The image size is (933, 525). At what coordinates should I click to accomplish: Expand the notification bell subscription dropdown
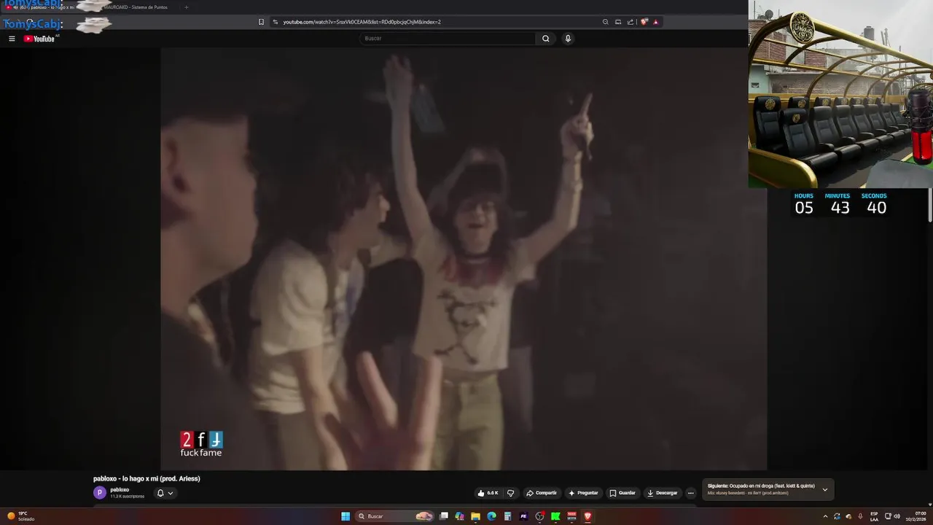click(165, 493)
